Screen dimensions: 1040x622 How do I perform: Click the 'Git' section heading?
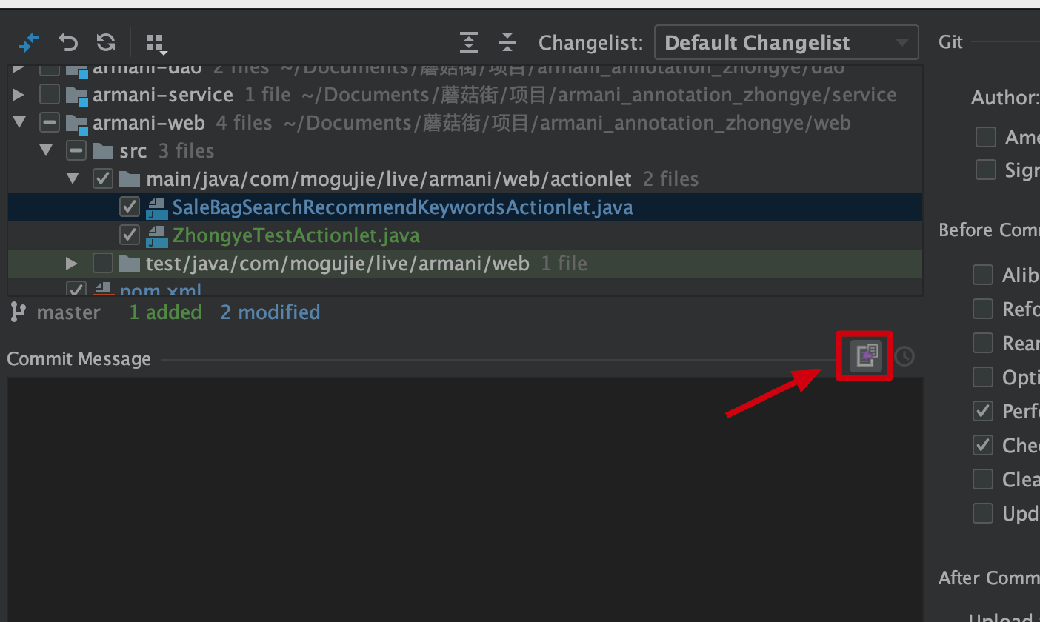pyautogui.click(x=951, y=42)
